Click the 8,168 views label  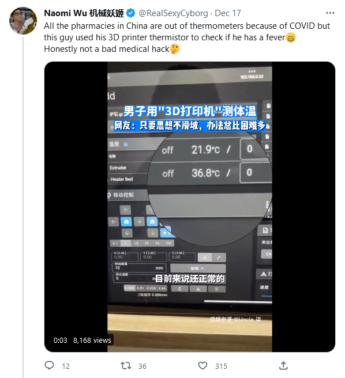tap(92, 340)
